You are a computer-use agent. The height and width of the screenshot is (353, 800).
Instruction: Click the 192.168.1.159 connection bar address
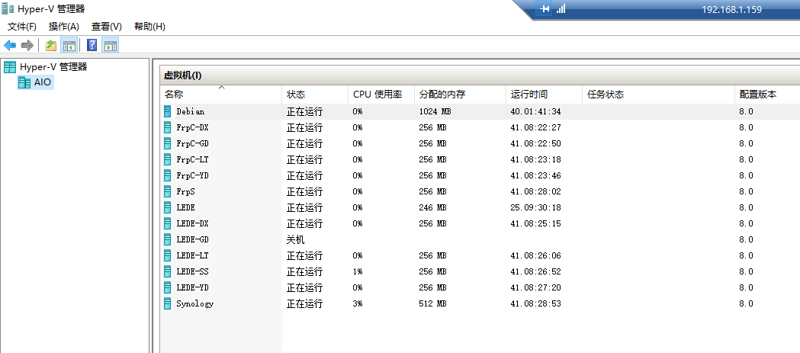731,9
